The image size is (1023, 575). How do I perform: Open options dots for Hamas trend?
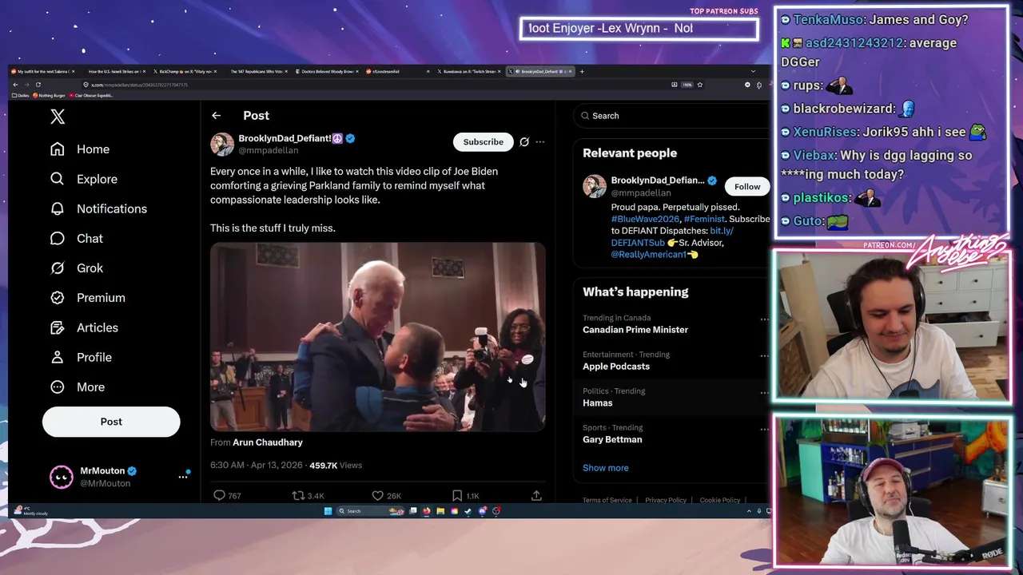pyautogui.click(x=764, y=392)
